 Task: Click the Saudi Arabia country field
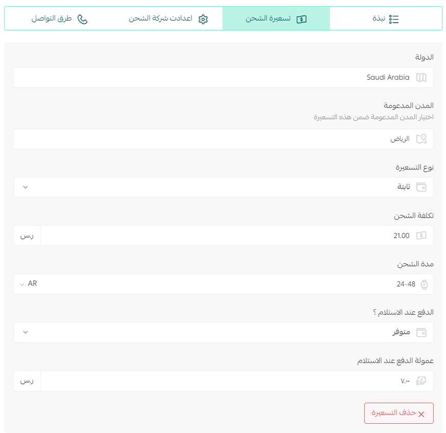tap(224, 78)
